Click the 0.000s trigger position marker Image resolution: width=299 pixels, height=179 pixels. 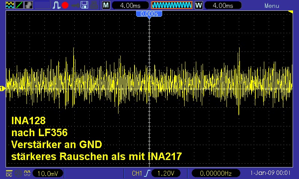click(149, 14)
